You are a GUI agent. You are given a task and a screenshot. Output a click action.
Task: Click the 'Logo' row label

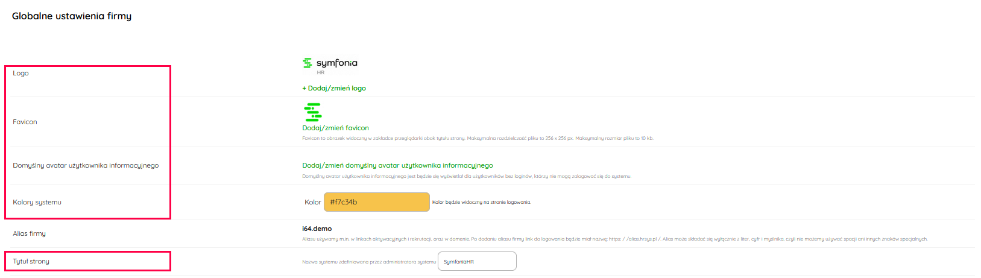(21, 73)
